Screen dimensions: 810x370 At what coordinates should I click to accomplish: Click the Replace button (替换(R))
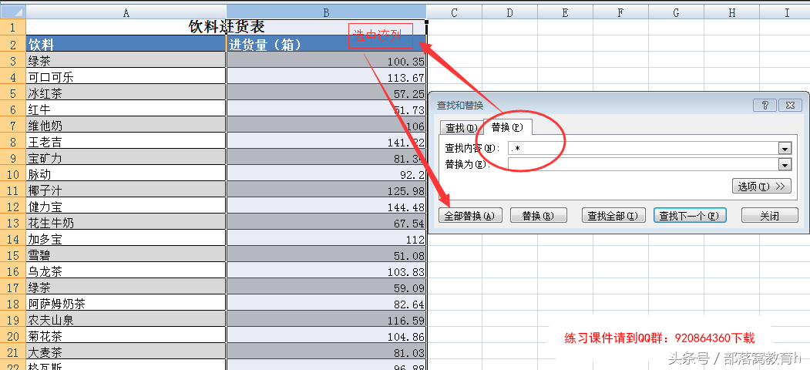point(538,216)
